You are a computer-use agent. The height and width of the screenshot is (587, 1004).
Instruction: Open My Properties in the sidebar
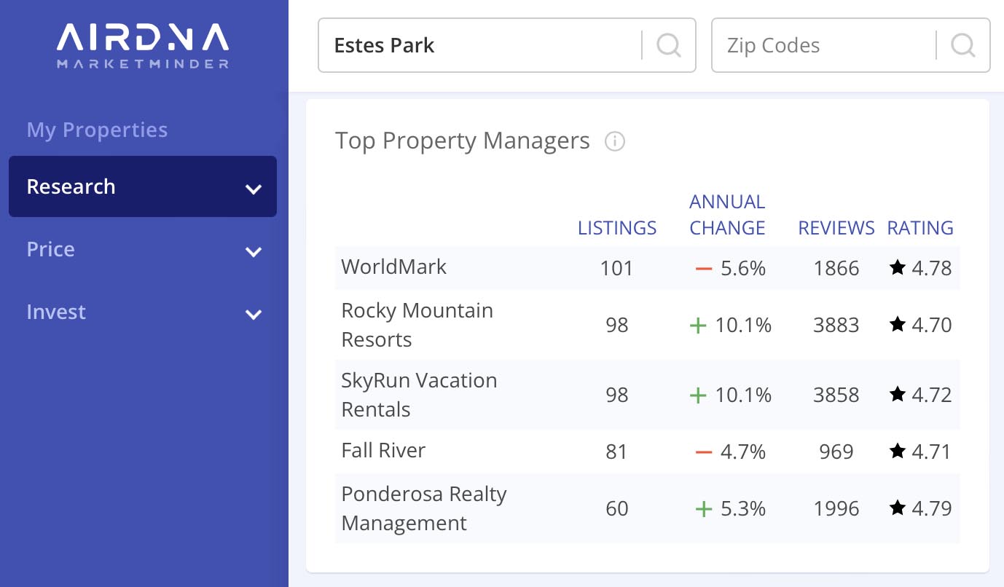pyautogui.click(x=97, y=130)
